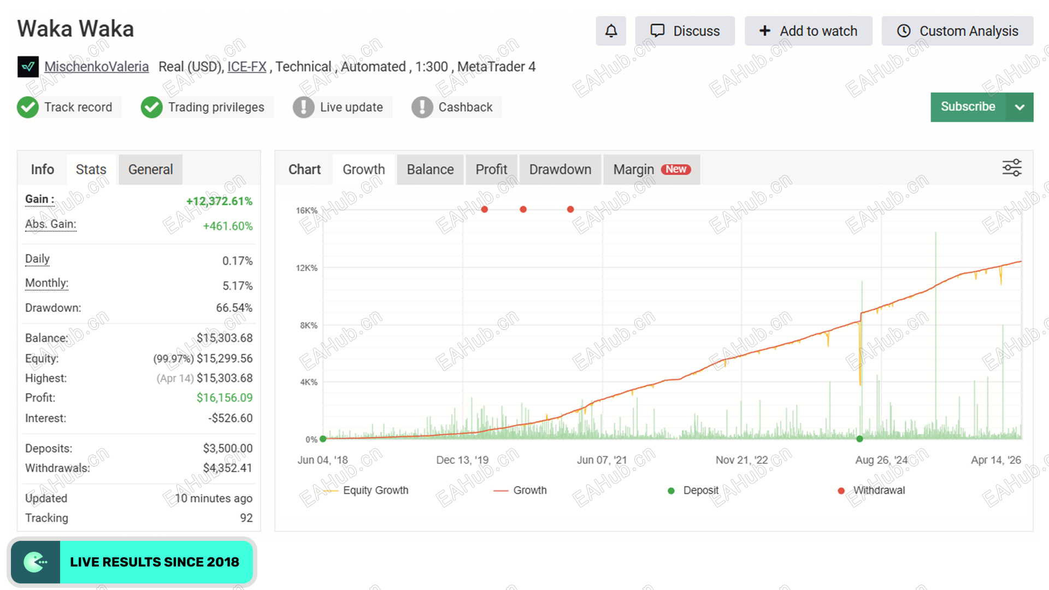Toggle the Growth legend line
Image resolution: width=1049 pixels, height=590 pixels.
pyautogui.click(x=529, y=491)
